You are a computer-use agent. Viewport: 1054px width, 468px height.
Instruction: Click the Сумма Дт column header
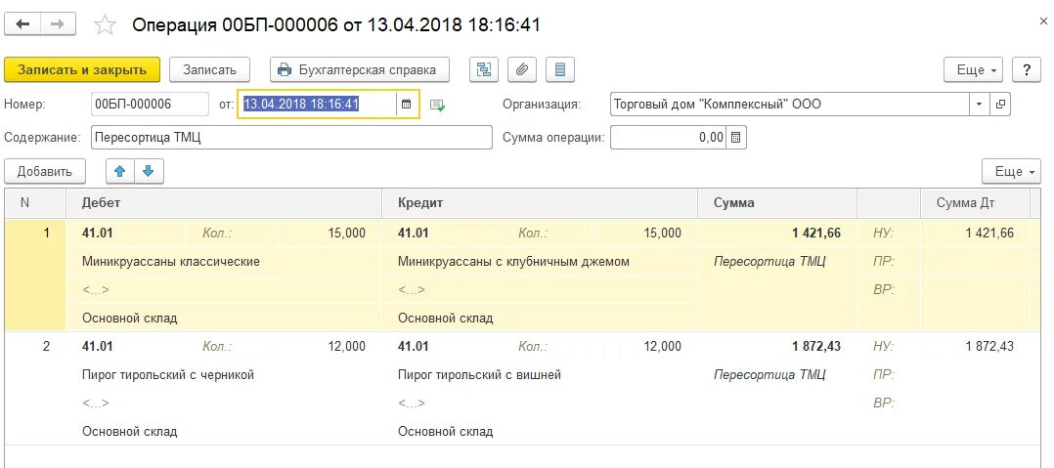click(x=975, y=203)
